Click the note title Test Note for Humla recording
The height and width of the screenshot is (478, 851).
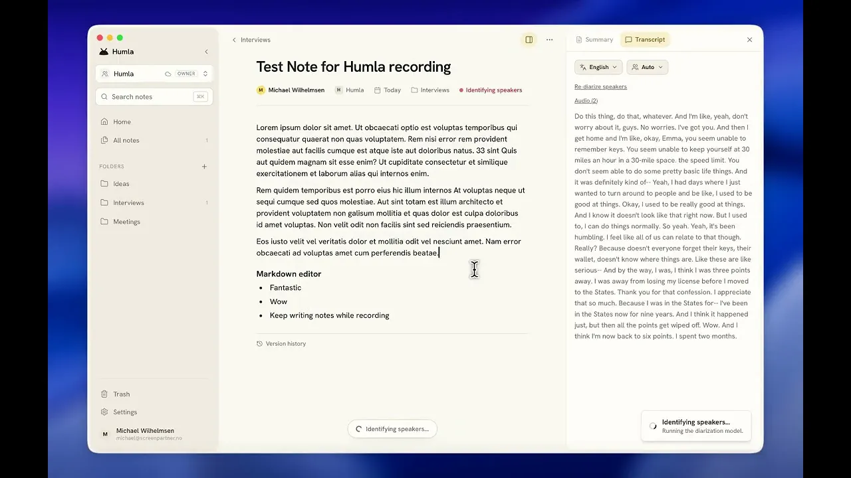pyautogui.click(x=354, y=66)
